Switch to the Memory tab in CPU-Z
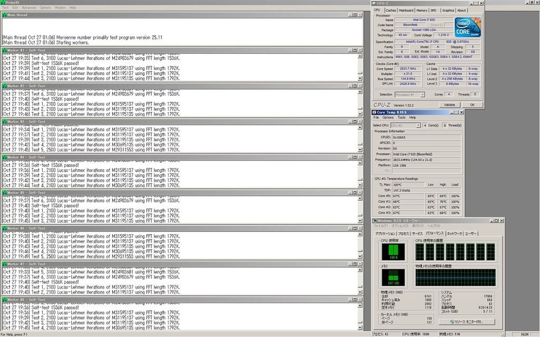540x337 pixels. [422, 10]
